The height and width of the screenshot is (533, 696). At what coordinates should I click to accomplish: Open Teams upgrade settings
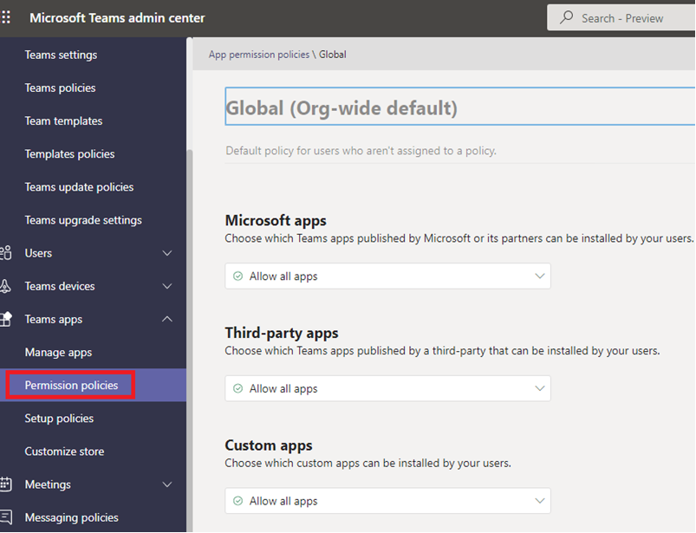coord(83,220)
